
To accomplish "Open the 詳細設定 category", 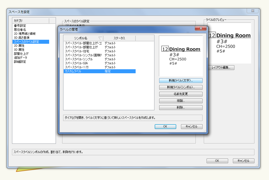I will point(20,62).
